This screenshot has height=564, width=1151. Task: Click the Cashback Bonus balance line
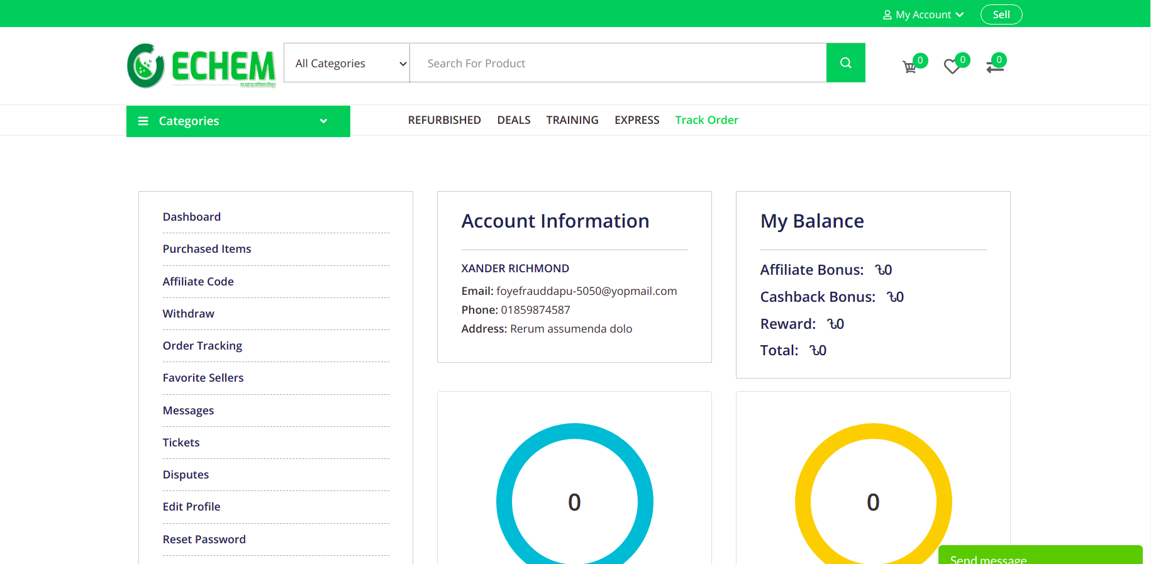(832, 297)
